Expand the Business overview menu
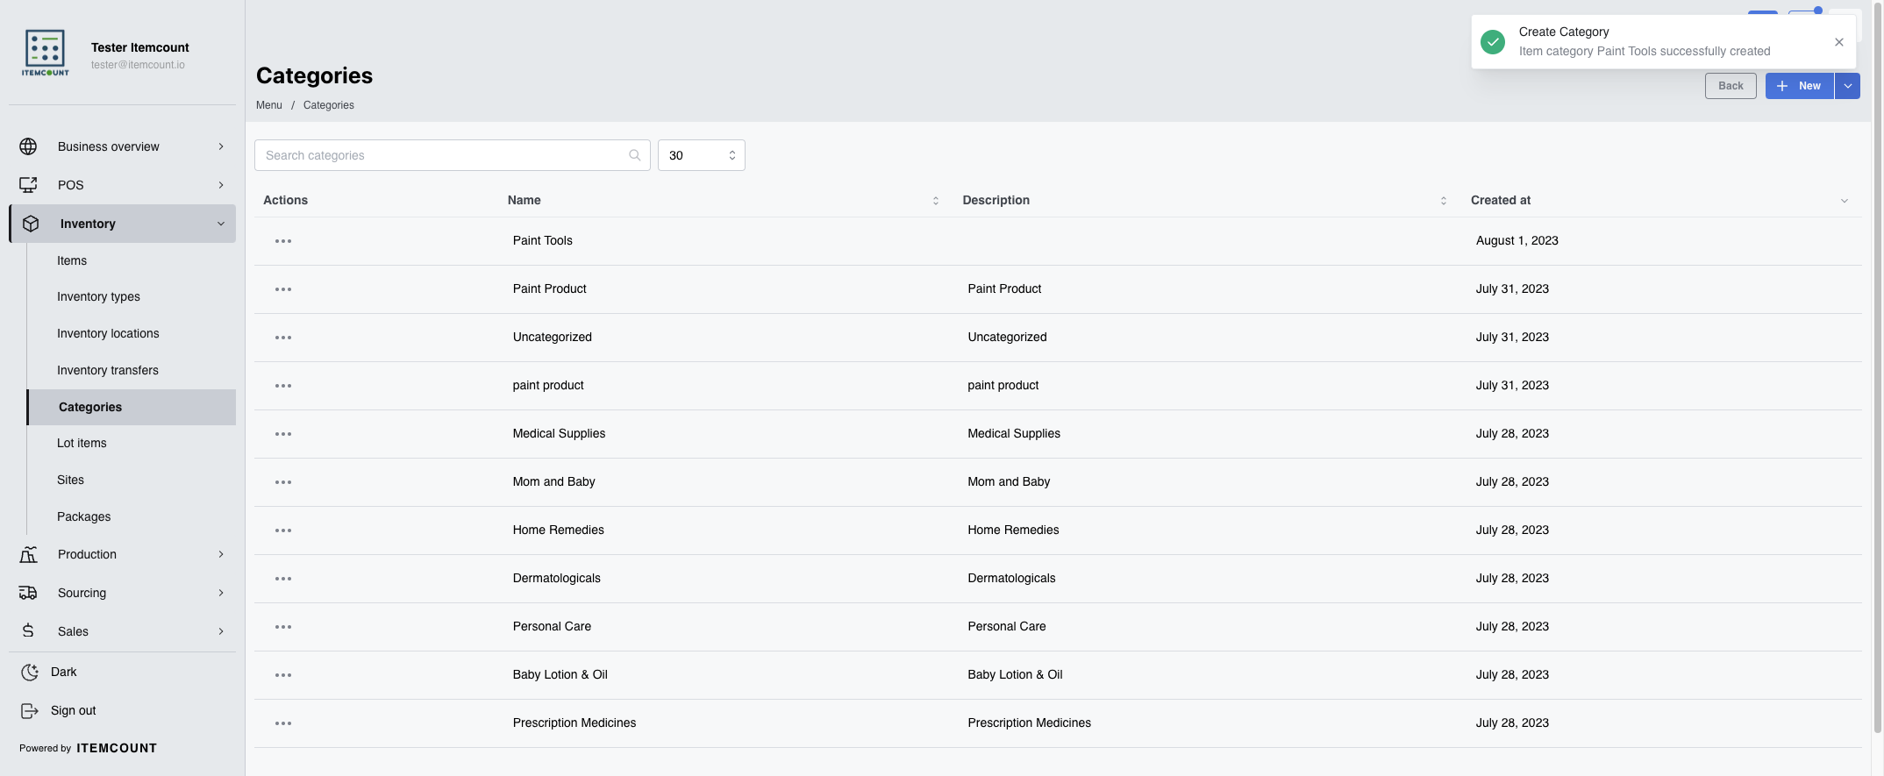The image size is (1884, 776). pyautogui.click(x=122, y=146)
